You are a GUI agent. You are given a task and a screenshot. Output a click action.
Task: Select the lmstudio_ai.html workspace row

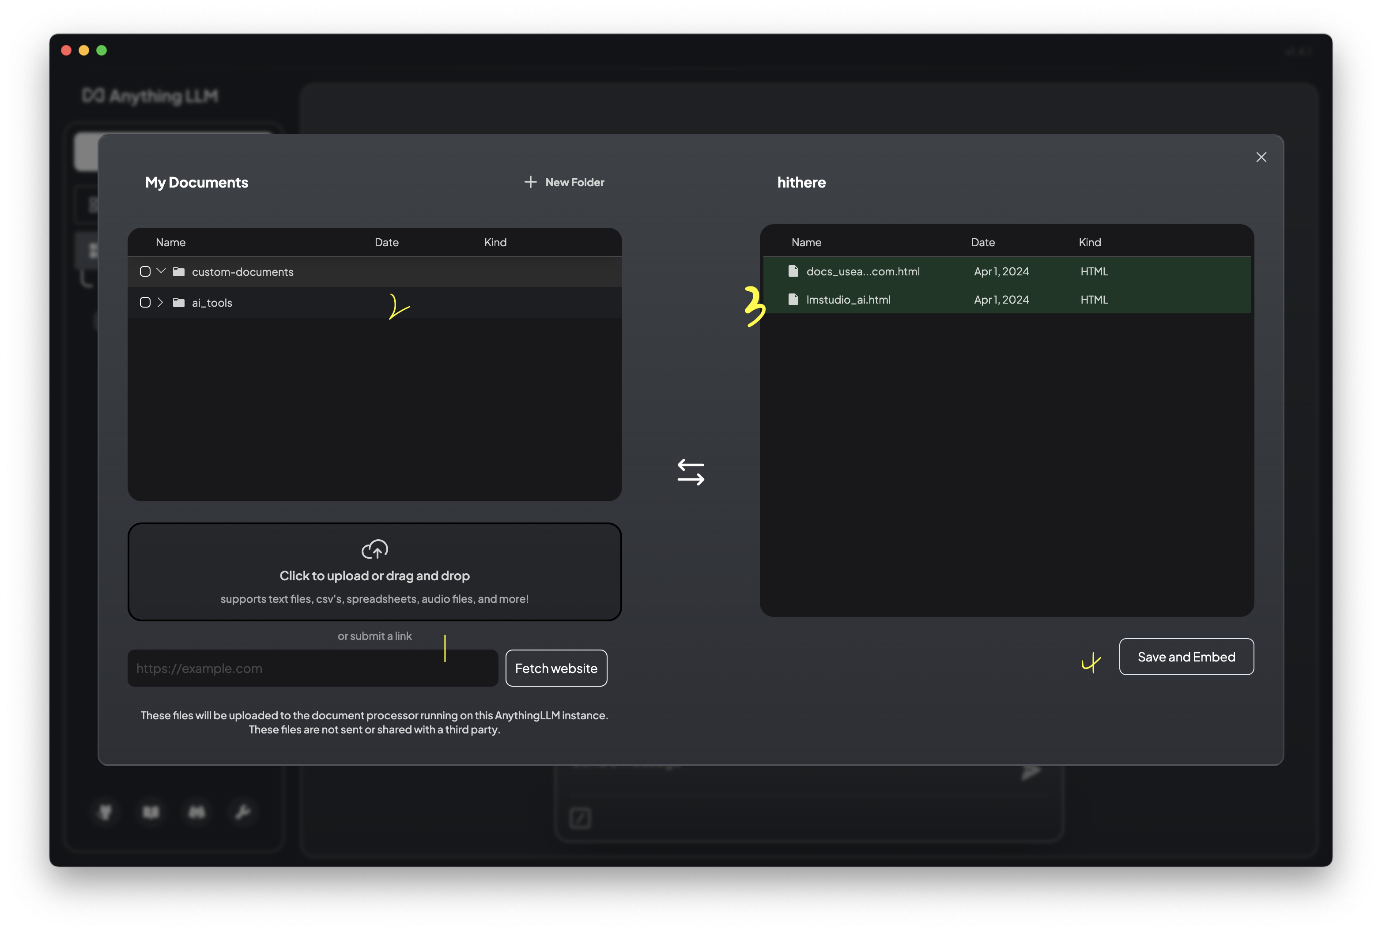(x=1006, y=300)
